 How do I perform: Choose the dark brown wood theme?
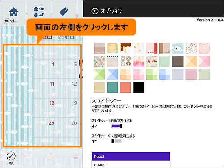[x=178, y=61]
